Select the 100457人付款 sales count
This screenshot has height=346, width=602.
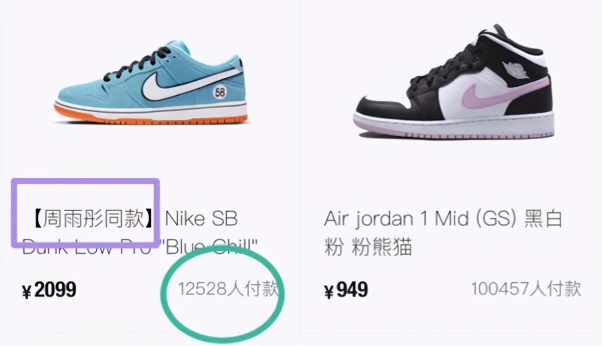pyautogui.click(x=526, y=289)
